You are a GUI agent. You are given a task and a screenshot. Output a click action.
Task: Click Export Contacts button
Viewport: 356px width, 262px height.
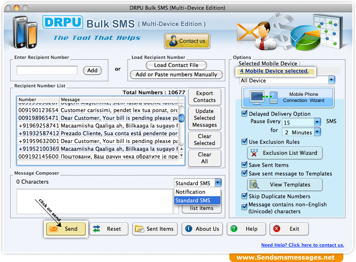click(x=204, y=97)
